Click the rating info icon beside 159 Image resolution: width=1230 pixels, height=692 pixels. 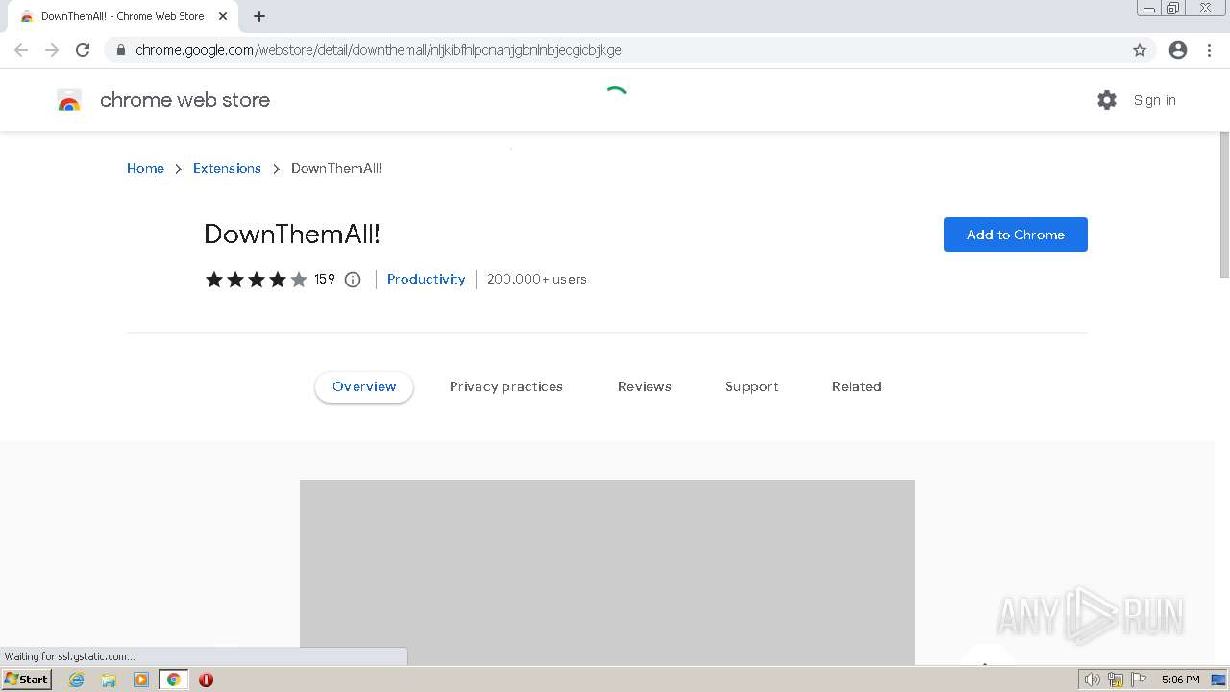[353, 280]
